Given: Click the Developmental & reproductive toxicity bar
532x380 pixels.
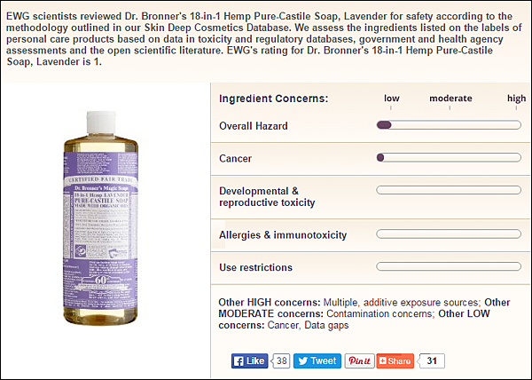Looking at the screenshot, I should click(x=449, y=190).
